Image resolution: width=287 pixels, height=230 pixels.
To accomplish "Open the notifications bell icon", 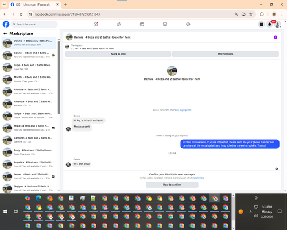I will click(270, 24).
